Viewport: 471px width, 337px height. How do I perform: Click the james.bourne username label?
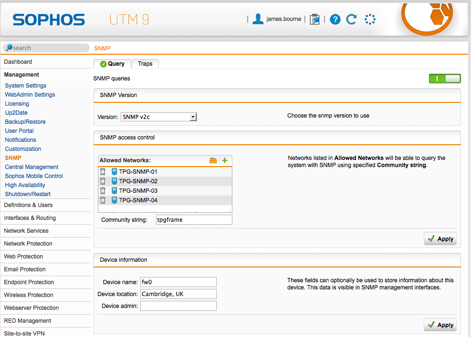coord(283,19)
